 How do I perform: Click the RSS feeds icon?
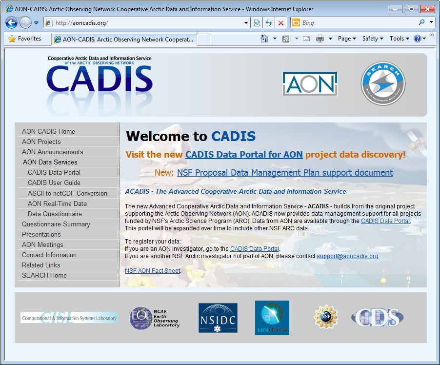point(286,39)
